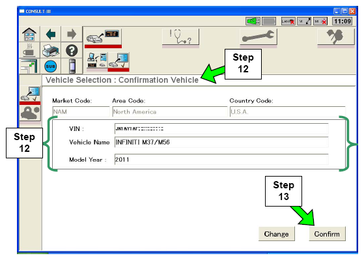Click the coffee cup icon
Screen dimensions: 364x260
click(29, 50)
